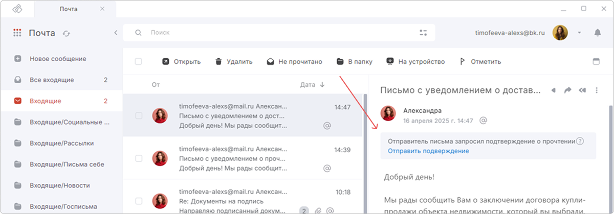Image resolution: width=614 pixels, height=214 pixels.
Task: Open Входящие/Рассылки folder
Action: [x=61, y=144]
